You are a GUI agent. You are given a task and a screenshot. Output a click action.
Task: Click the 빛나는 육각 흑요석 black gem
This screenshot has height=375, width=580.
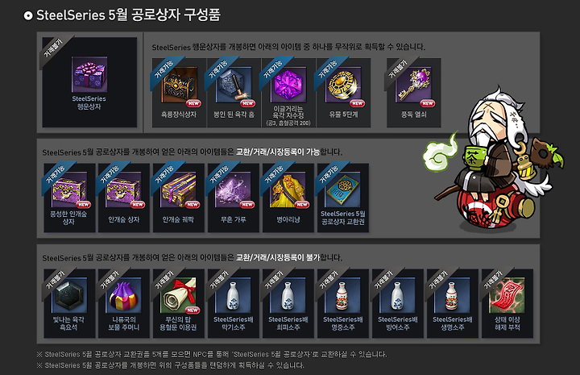point(69,295)
